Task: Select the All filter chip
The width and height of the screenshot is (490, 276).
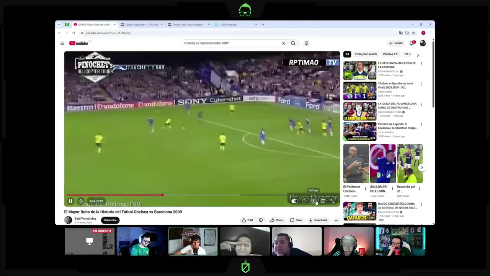Action: coord(347,54)
